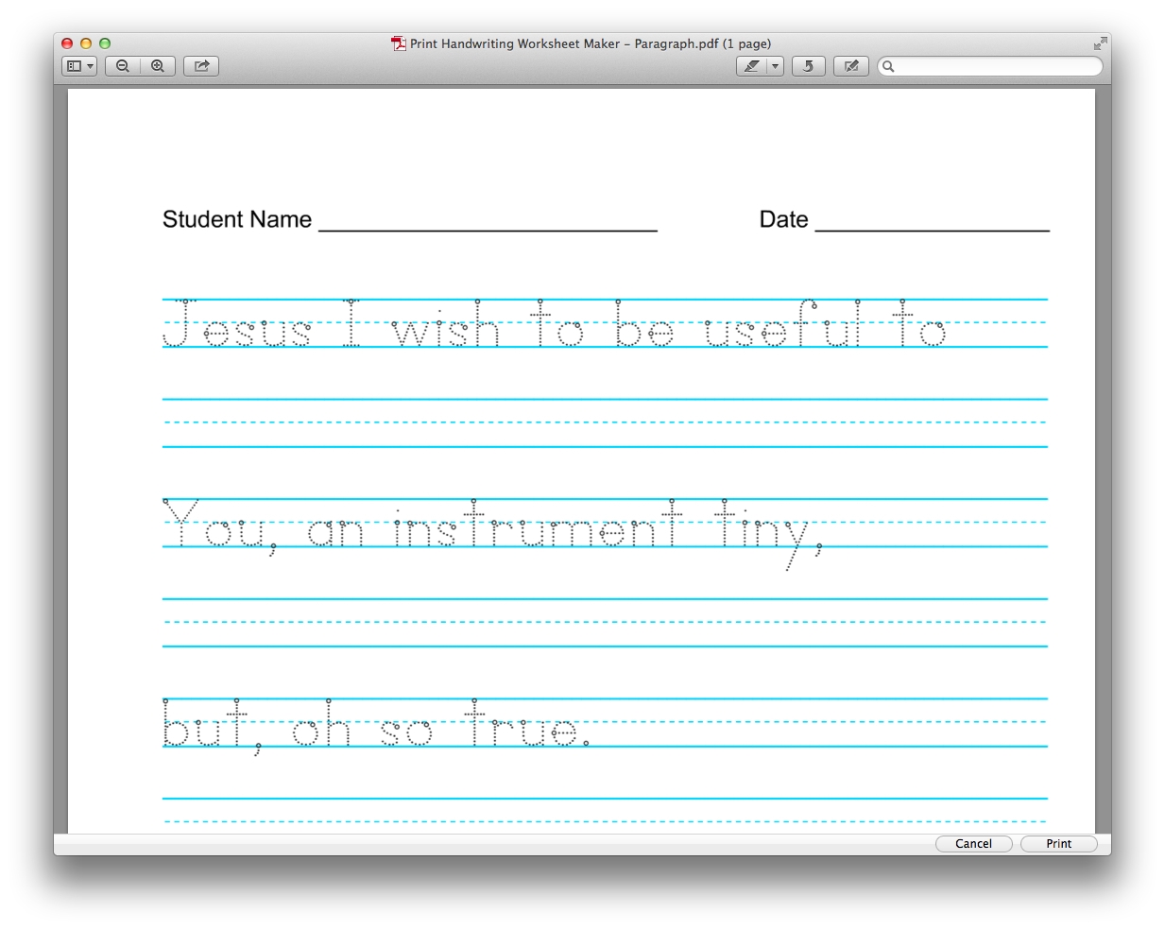Image resolution: width=1165 pixels, height=930 pixels.
Task: Rotate the worksheet page left
Action: point(808,66)
